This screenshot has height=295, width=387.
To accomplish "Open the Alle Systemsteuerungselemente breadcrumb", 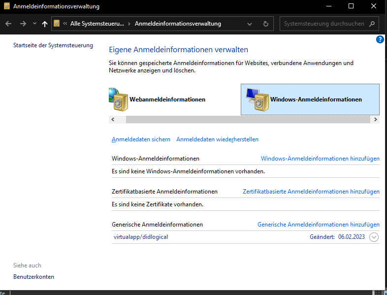I will 97,24.
